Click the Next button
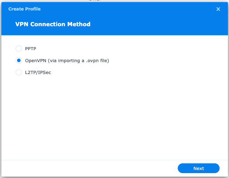Screen dimensions: 229x178 tap(198, 168)
